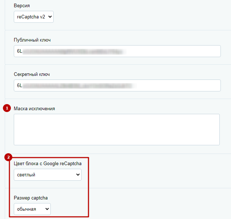
Task: Click inside the Маска исключения text area
Action: (117, 129)
